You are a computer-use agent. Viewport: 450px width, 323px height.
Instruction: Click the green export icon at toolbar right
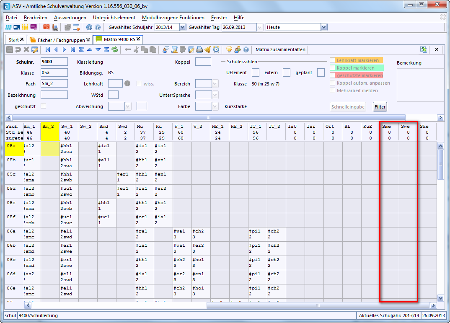[424, 49]
